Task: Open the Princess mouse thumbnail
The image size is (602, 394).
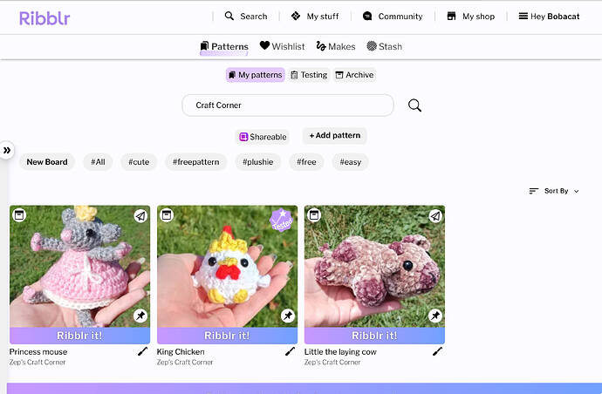Action: pyautogui.click(x=80, y=267)
